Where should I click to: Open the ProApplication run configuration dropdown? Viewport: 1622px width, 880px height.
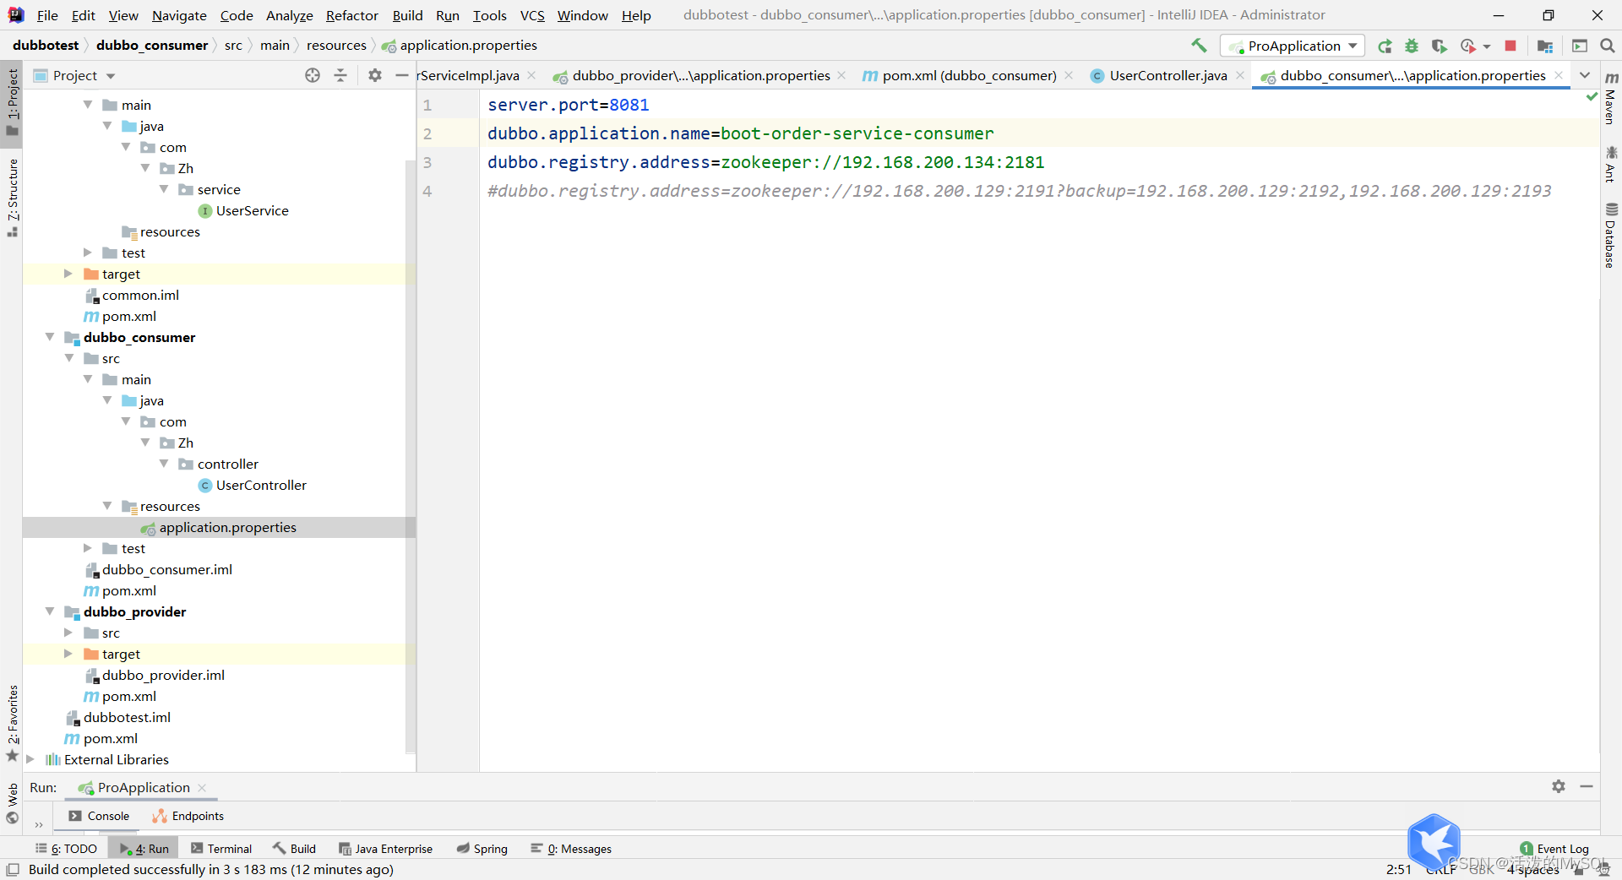pos(1293,46)
